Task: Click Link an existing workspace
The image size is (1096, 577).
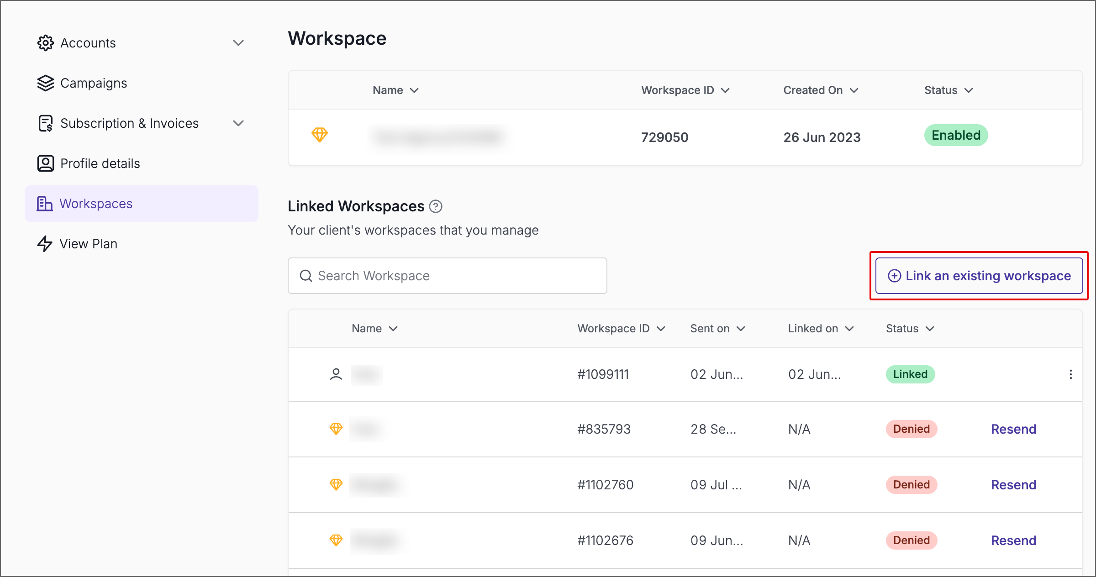Action: 979,276
